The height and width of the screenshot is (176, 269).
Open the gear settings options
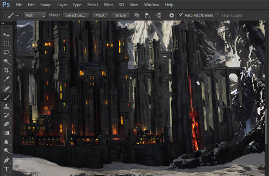(172, 15)
